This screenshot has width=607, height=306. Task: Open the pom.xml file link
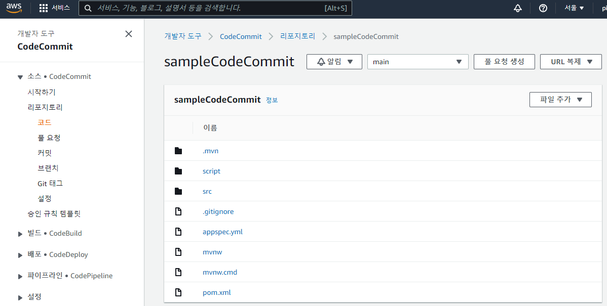216,292
